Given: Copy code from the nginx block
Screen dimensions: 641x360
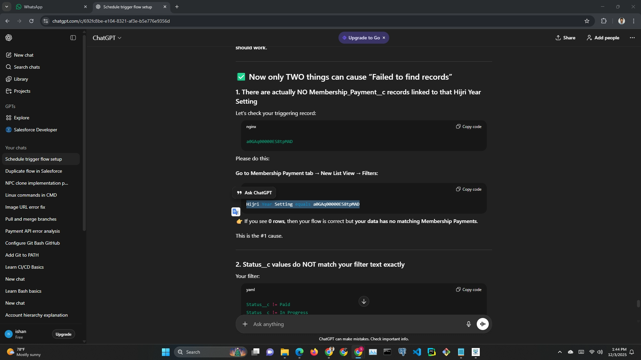Looking at the screenshot, I should tap(469, 127).
